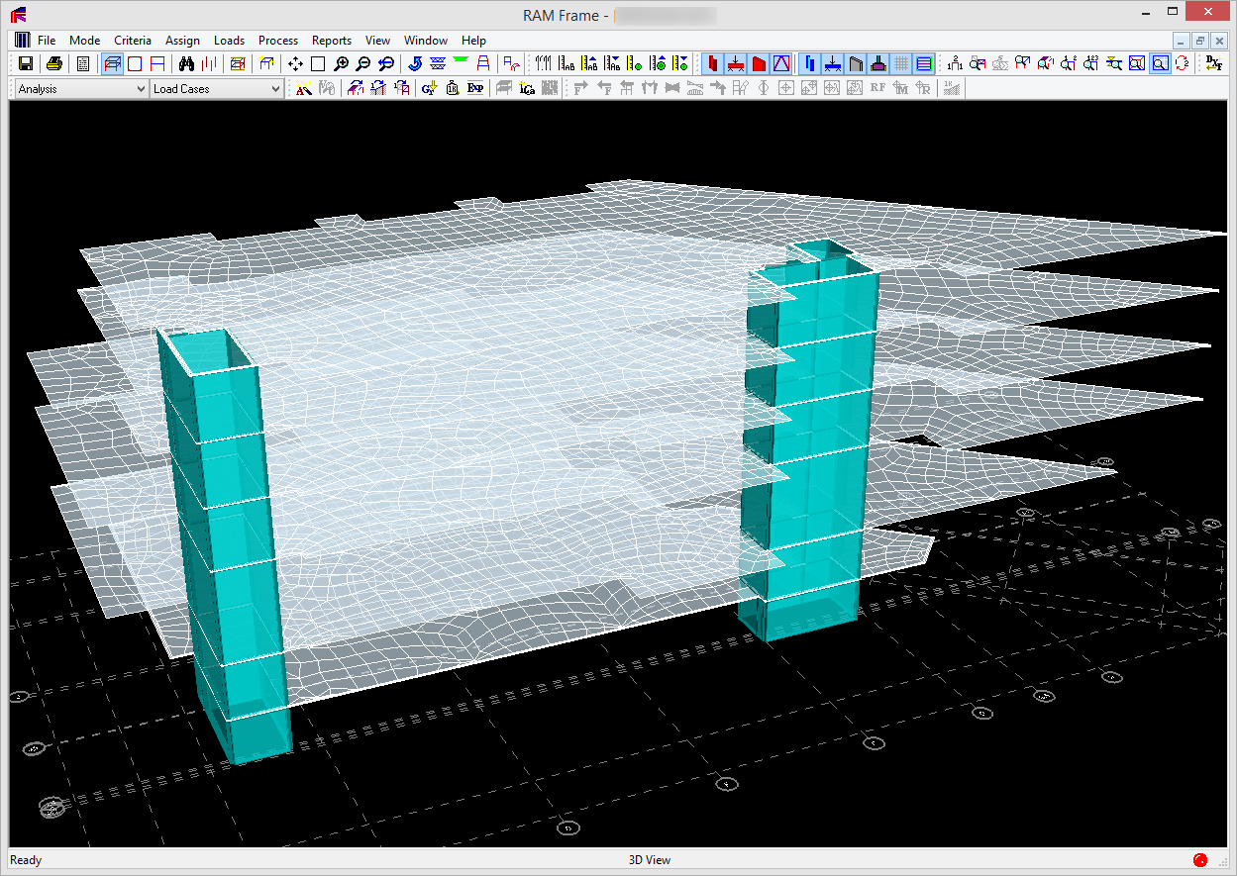Toggle the red column display button
The height and width of the screenshot is (876, 1237).
(713, 63)
